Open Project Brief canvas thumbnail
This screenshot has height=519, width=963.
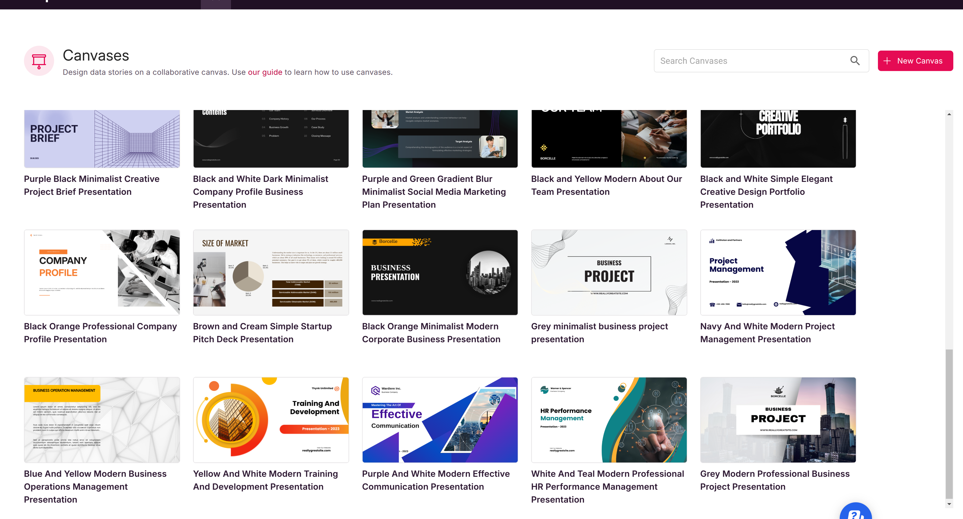pos(102,139)
